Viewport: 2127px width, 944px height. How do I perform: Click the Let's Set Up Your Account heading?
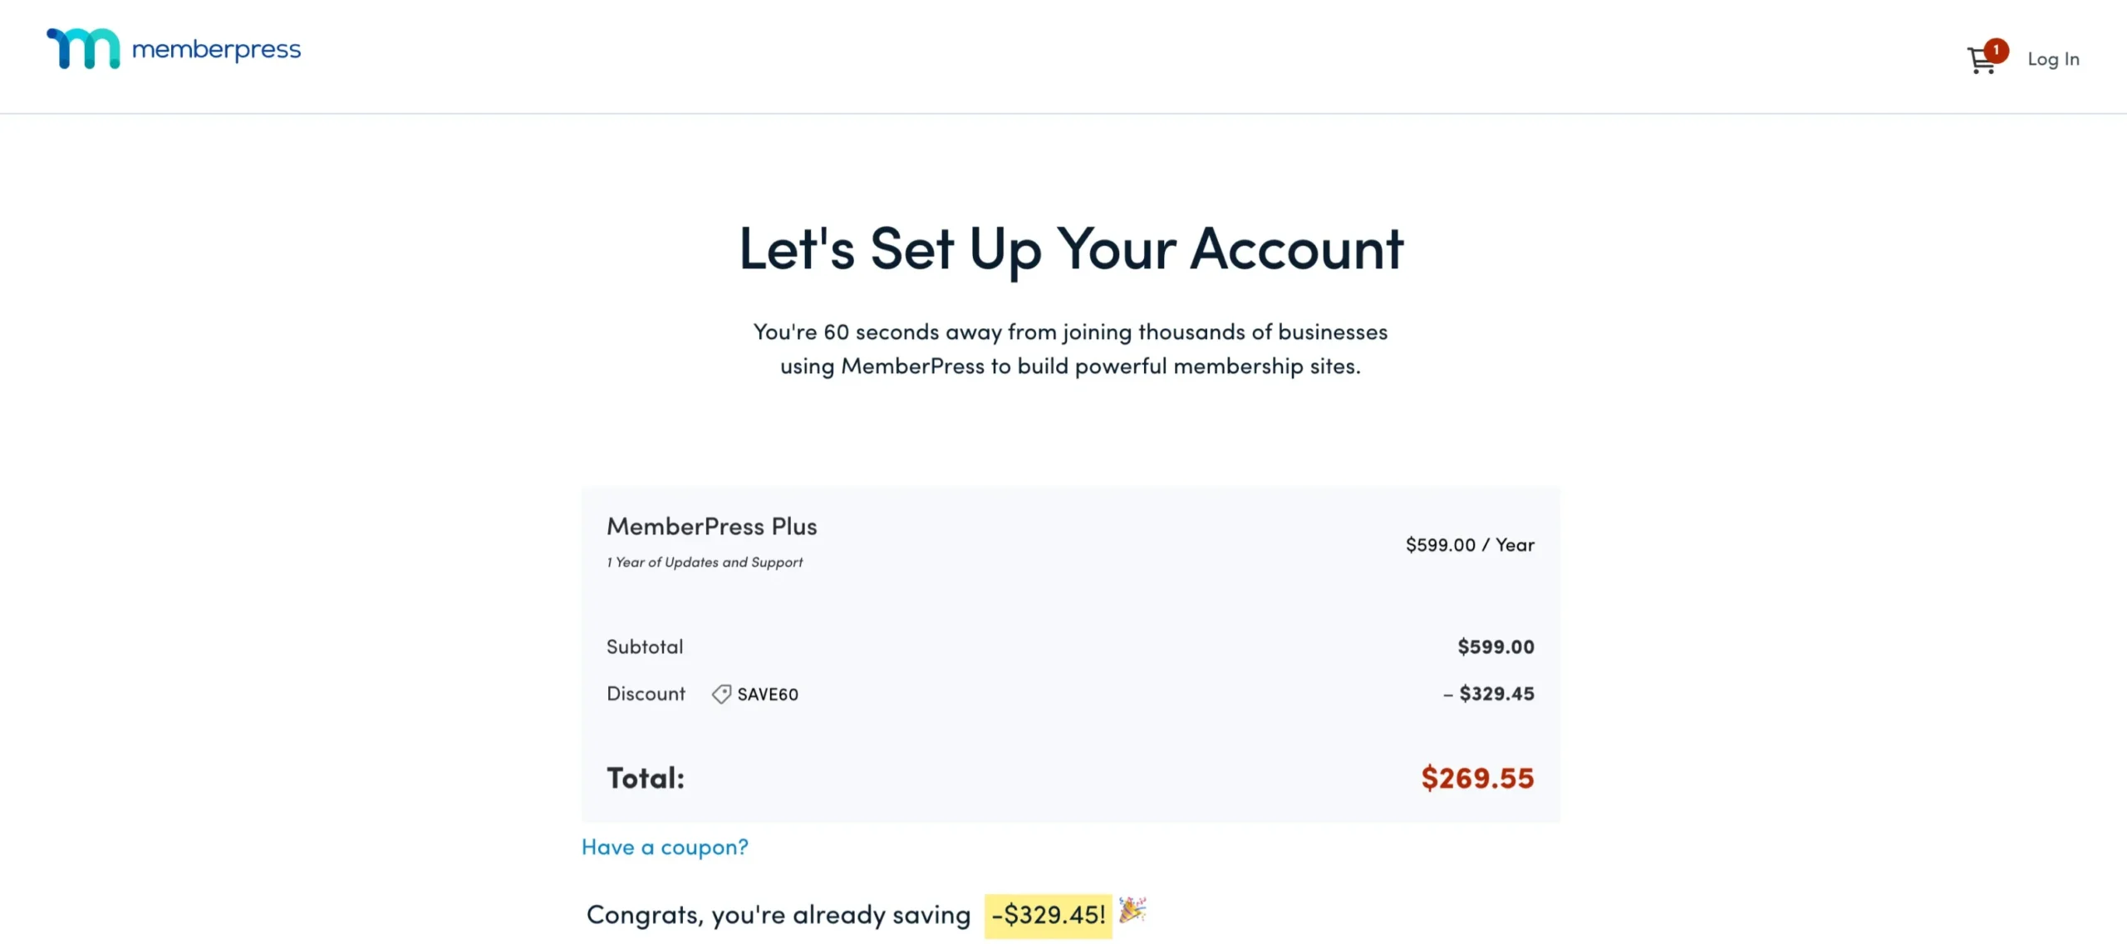click(1070, 248)
